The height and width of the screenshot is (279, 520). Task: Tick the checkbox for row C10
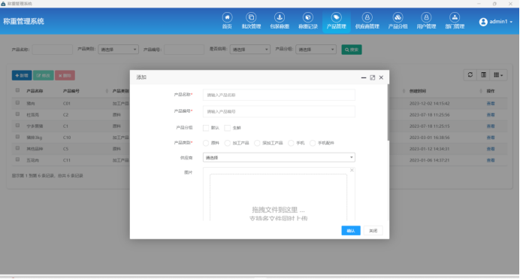click(x=17, y=137)
